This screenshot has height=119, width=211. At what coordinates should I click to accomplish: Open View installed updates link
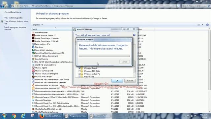(x=14, y=18)
